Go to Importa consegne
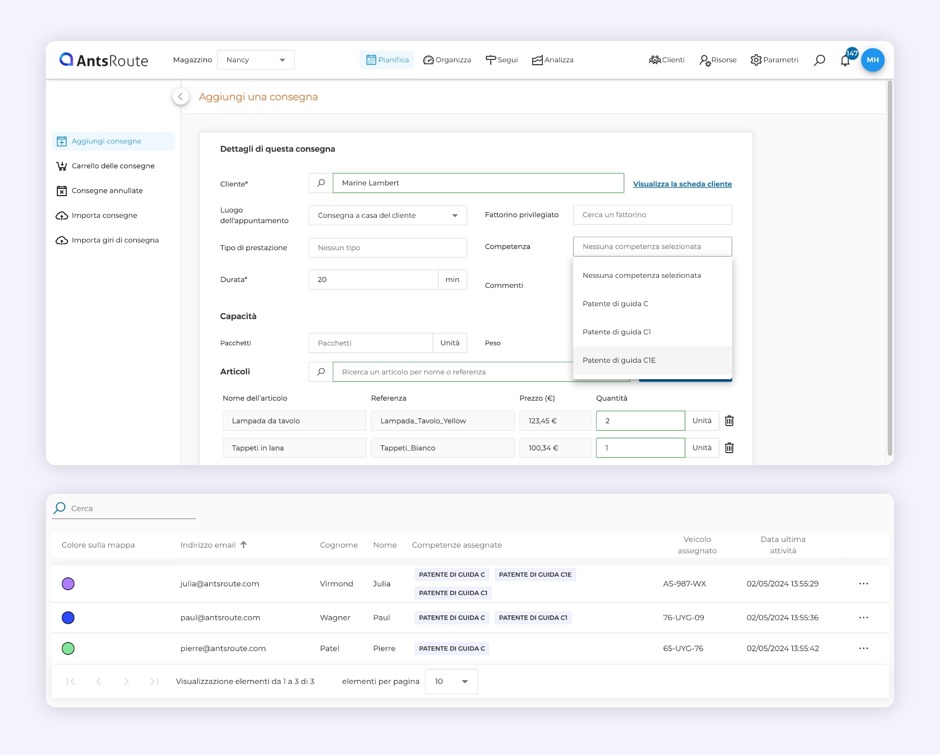The height and width of the screenshot is (755, 940). click(x=104, y=215)
